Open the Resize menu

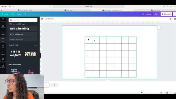tap(19, 14)
